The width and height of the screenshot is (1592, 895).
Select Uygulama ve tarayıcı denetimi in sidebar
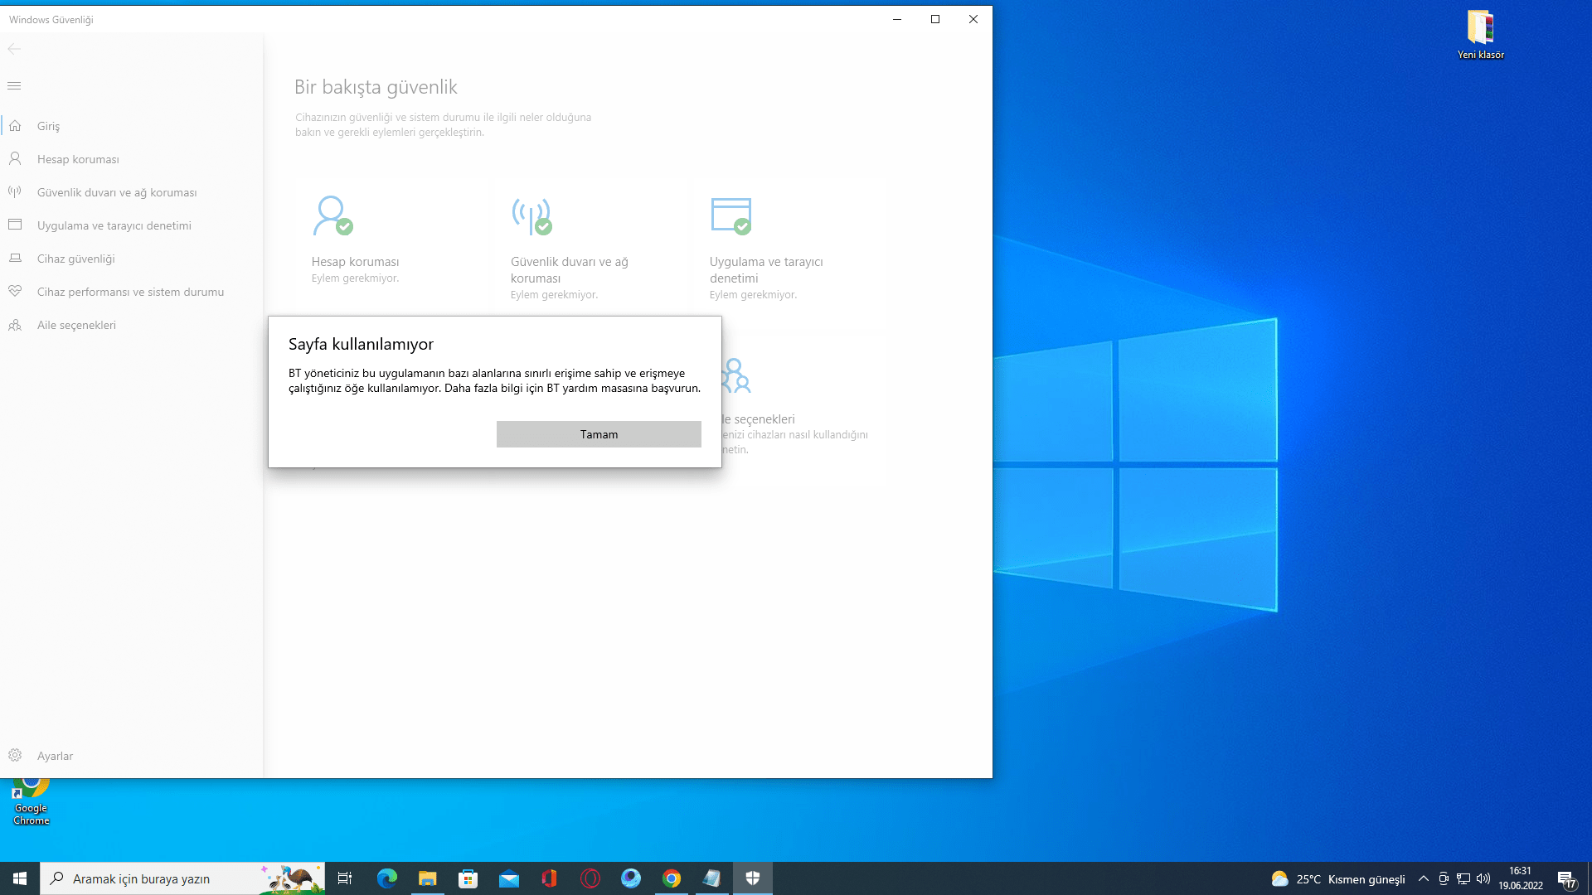coord(132,225)
